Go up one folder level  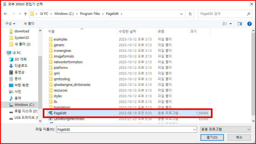click(x=25, y=14)
